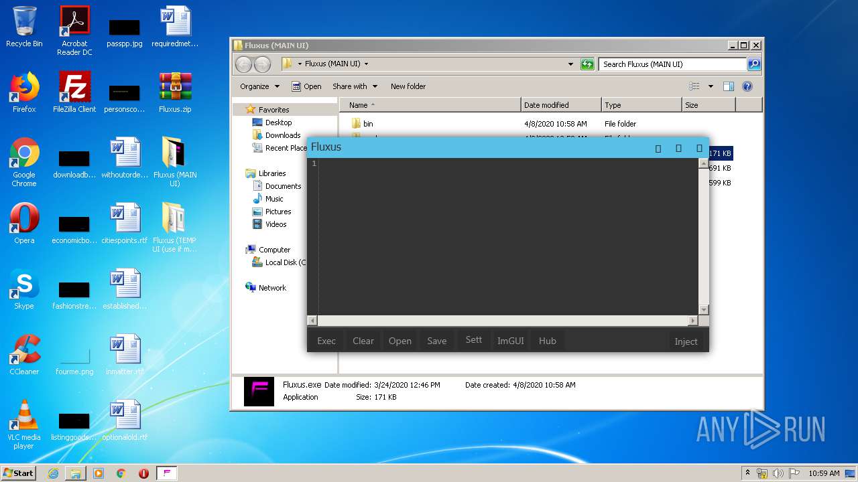Open the ImGUI option in Fluxus
Viewport: 858px width, 482px height.
point(511,341)
